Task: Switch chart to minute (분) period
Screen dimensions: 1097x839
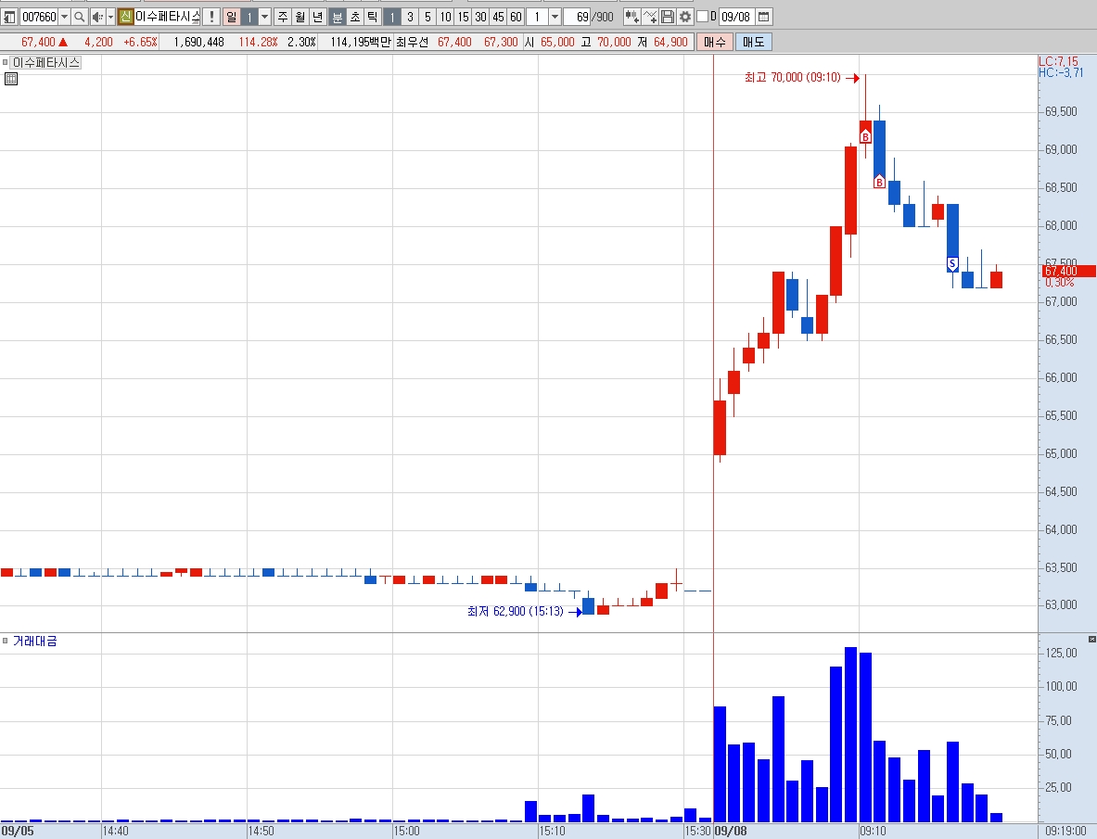Action: coord(338,17)
